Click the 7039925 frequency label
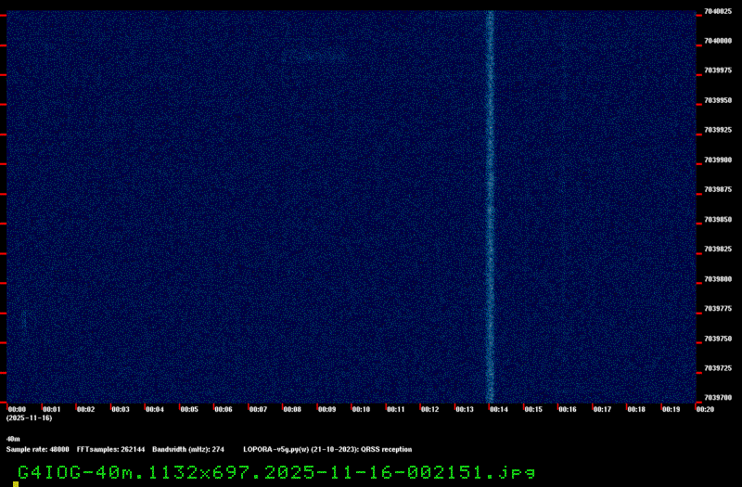Viewport: 742px width, 487px height. click(718, 130)
